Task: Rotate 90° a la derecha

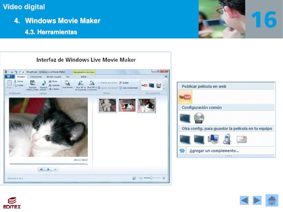Action: pyautogui.click(x=92, y=85)
